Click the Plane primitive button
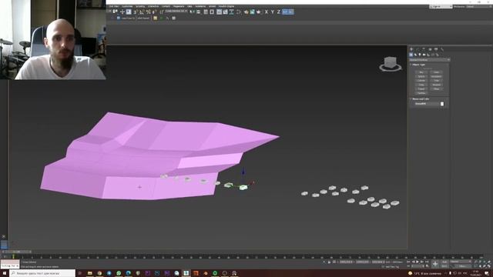The width and height of the screenshot is (493, 277). 437,89
